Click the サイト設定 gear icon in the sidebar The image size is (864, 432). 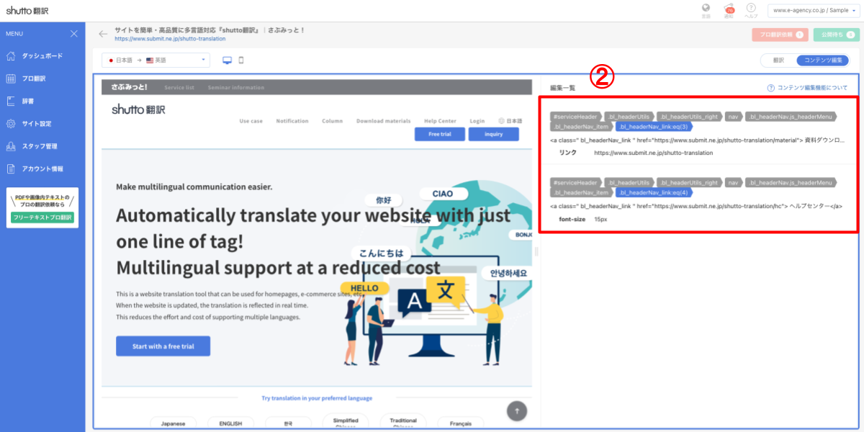click(x=11, y=123)
